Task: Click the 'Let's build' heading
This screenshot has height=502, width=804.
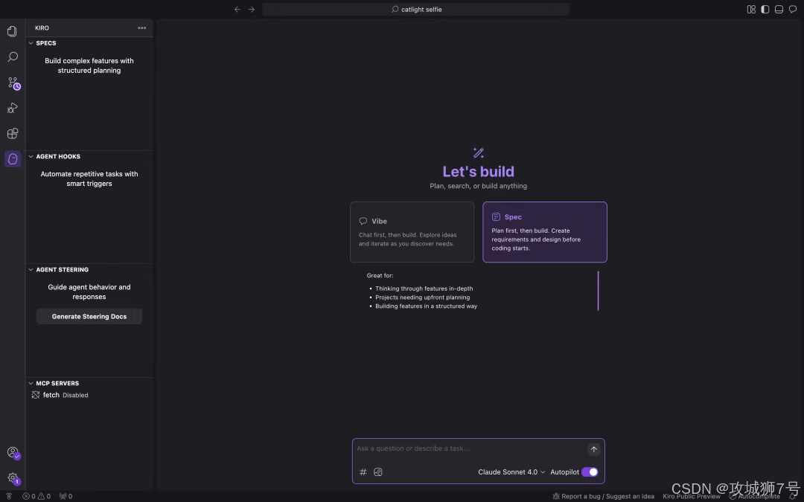Action: pyautogui.click(x=479, y=172)
